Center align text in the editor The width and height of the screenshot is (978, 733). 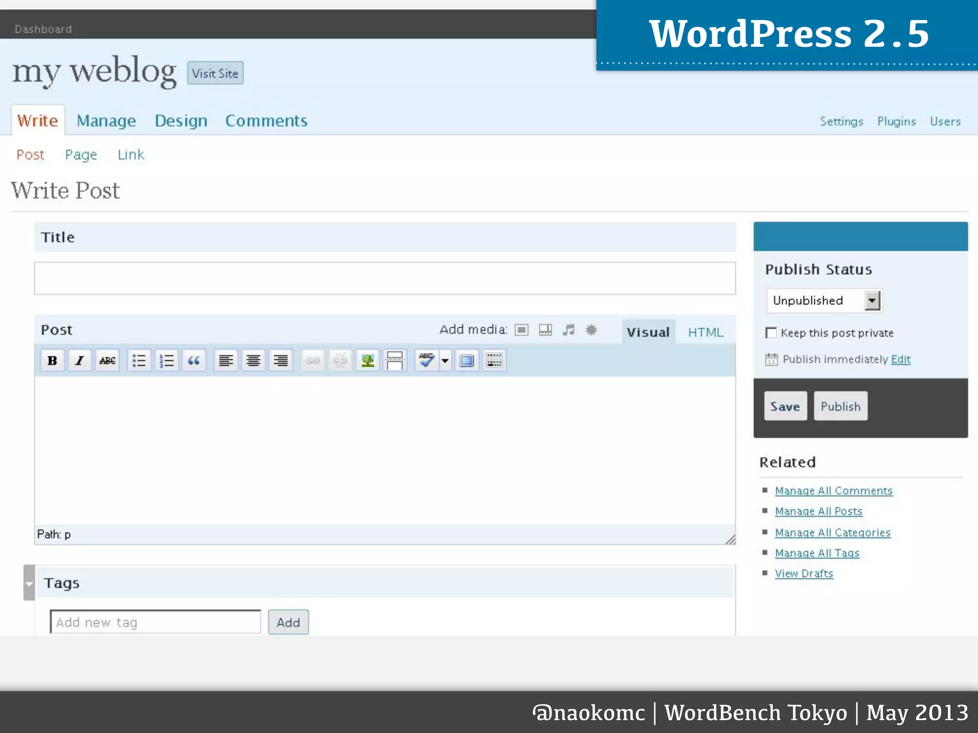pyautogui.click(x=253, y=360)
